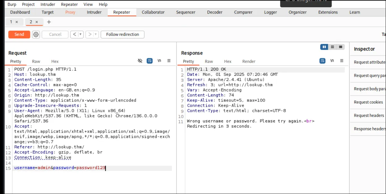Expand Request body parameters in Inspector
The image size is (386, 194).
tap(368, 89)
